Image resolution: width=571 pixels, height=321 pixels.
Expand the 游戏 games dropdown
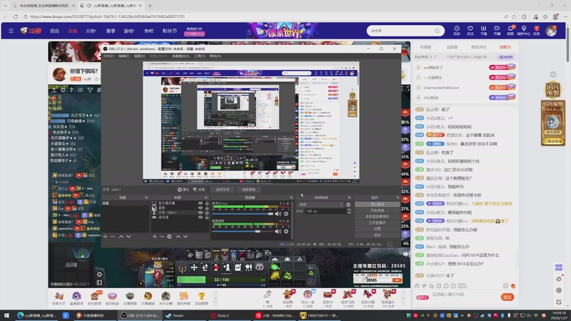(x=129, y=31)
